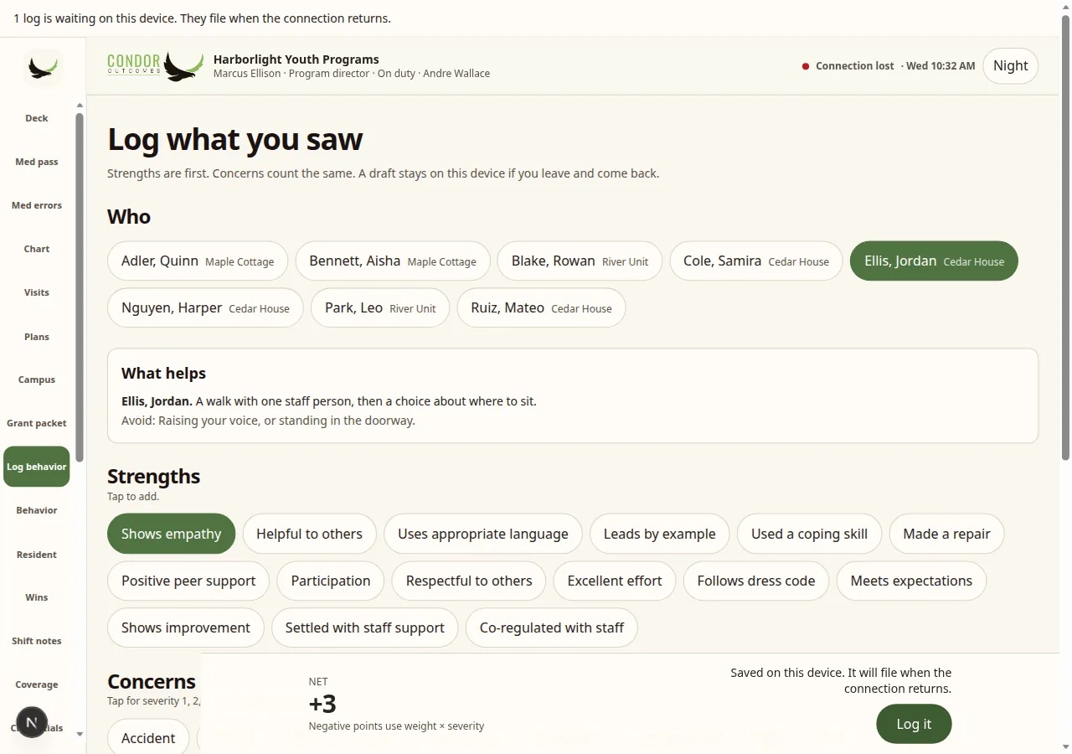
Task: Tap the Accident concern chip
Action: (x=148, y=738)
